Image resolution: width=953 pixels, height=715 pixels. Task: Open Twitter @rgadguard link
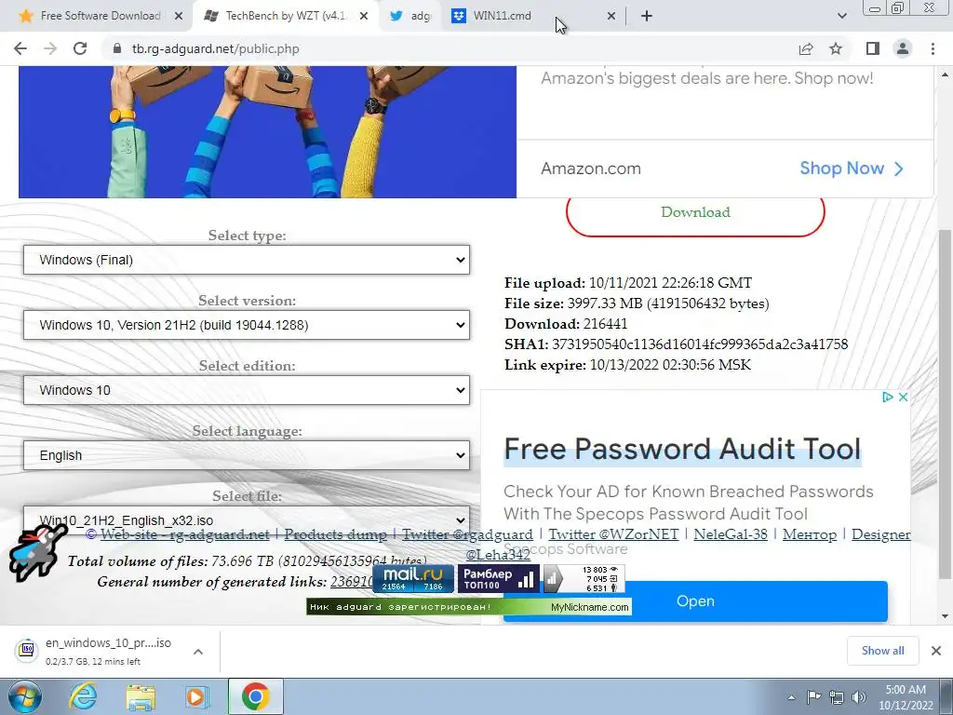(467, 534)
